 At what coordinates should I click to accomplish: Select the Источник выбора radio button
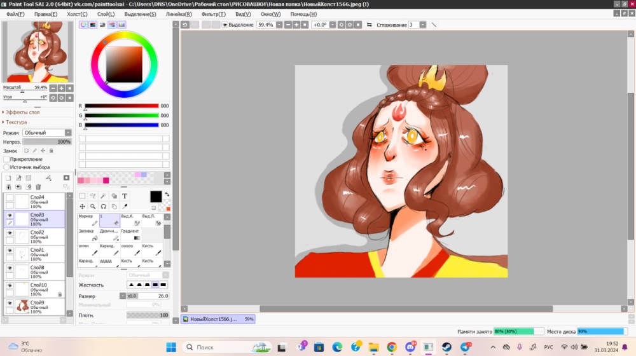point(6,167)
